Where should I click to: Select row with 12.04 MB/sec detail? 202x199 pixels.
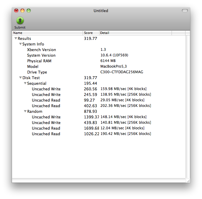(99, 128)
